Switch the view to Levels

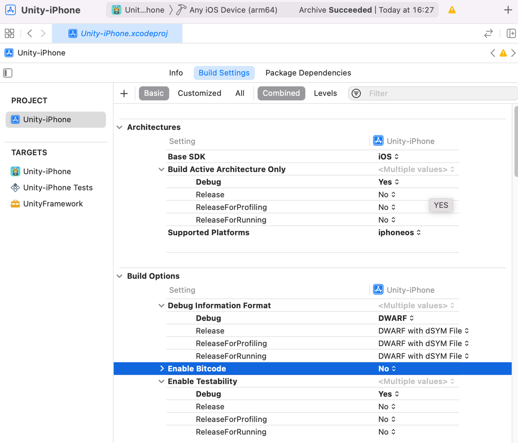(x=325, y=93)
